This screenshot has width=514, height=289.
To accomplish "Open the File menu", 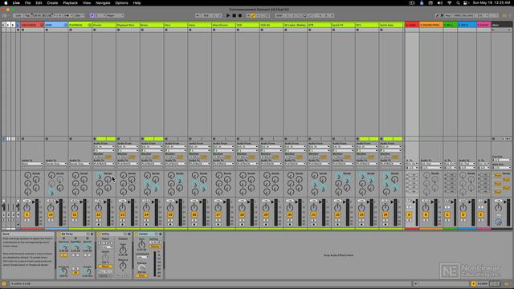I will pos(28,3).
